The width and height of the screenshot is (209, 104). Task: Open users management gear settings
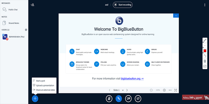(x=26, y=30)
